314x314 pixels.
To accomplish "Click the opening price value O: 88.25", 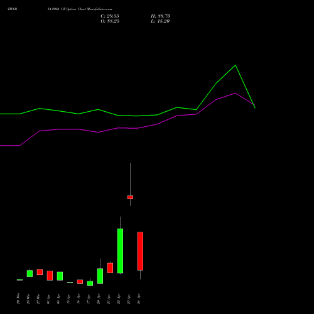I will (x=110, y=21).
